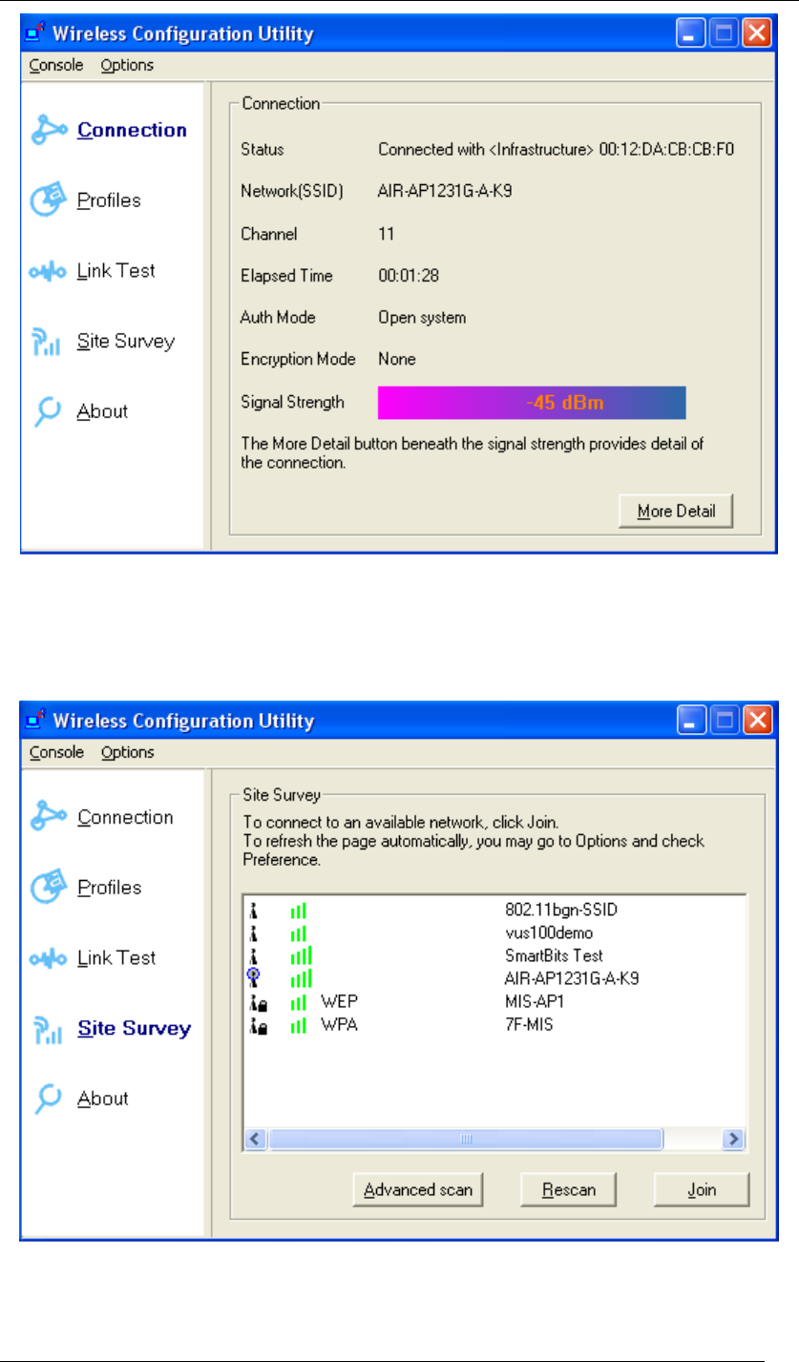Open About label in bottom window
Viewport: 799px width, 1362px height.
pyautogui.click(x=102, y=1099)
